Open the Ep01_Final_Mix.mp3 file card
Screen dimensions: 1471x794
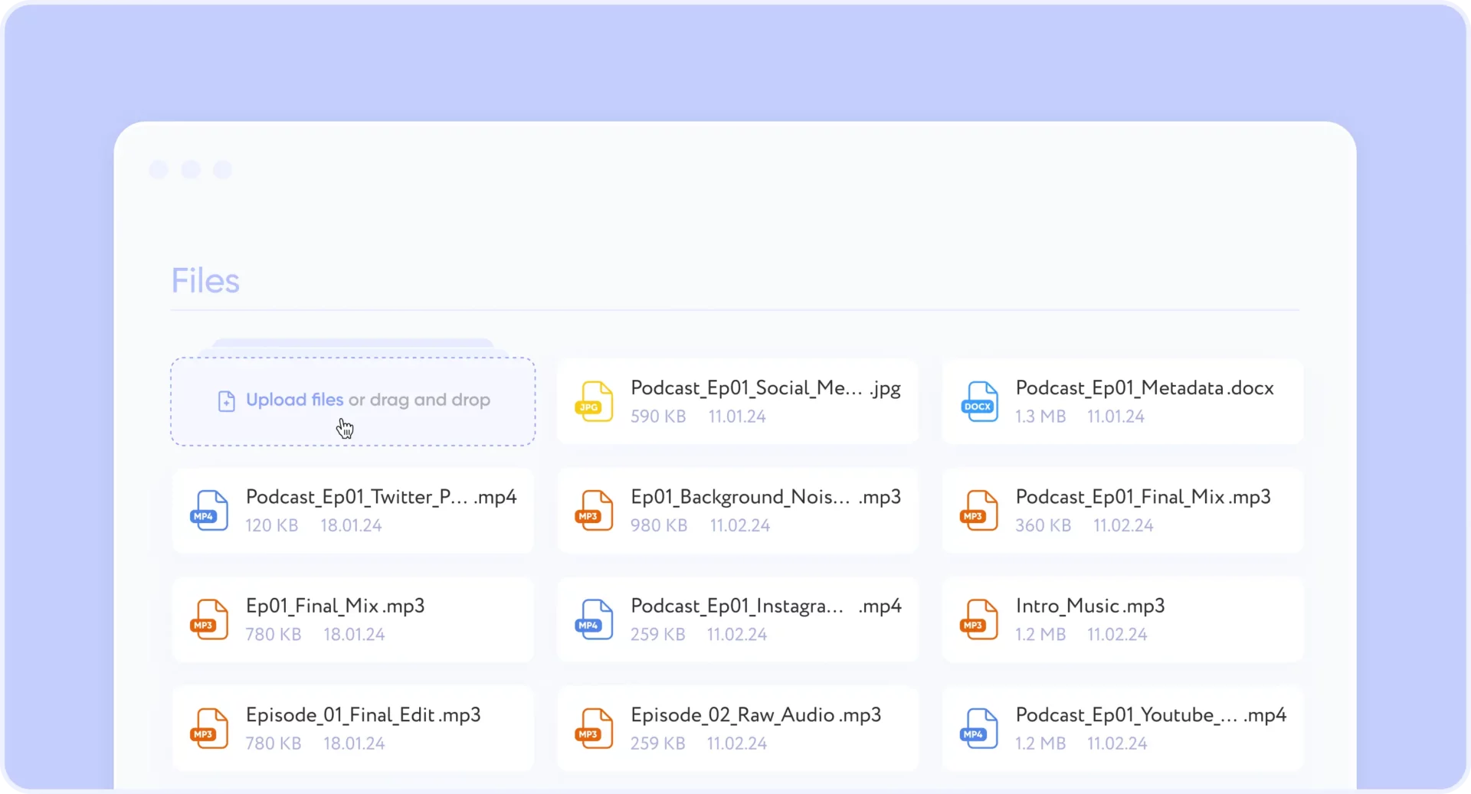tap(352, 619)
